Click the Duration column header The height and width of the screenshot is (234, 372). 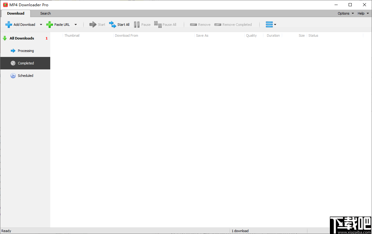click(273, 35)
